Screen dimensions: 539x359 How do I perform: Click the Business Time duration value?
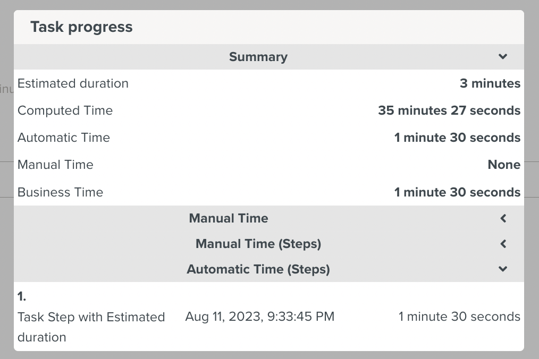click(457, 192)
